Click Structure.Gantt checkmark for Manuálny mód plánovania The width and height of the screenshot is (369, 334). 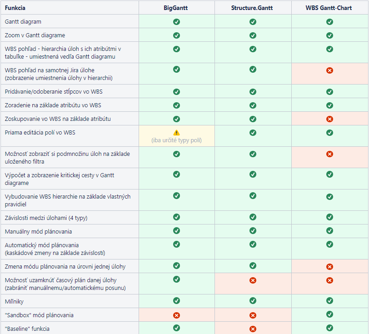coord(253,231)
